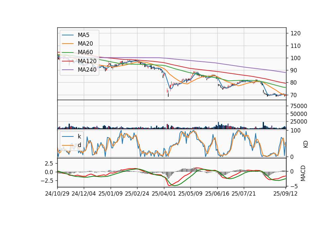Select the 0 tick on MACD right axis
Screen dimensions: 318x228
[292, 171]
